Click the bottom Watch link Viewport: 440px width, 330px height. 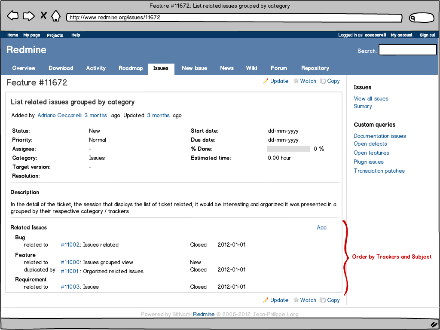pyautogui.click(x=308, y=300)
